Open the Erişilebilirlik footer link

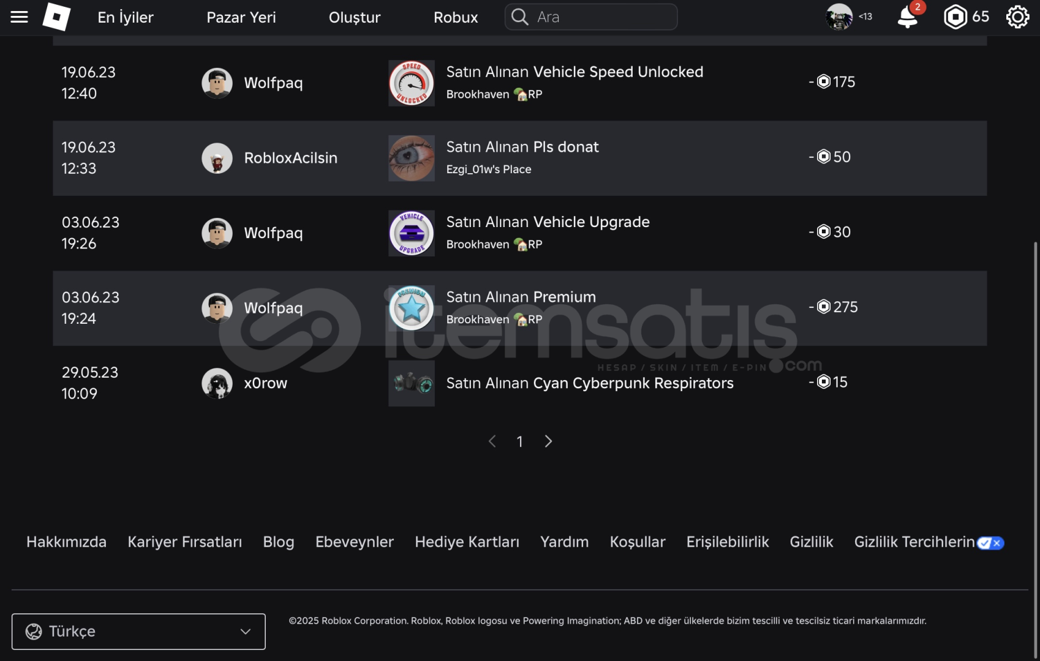[728, 542]
